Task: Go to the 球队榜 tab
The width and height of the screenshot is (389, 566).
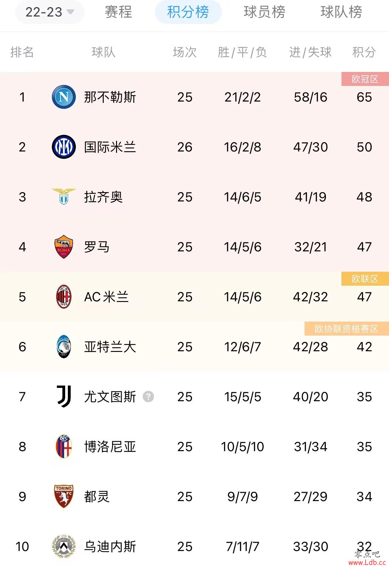Action: 341,12
